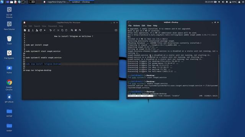Open the network indicator in the system tray

pos(219,2)
